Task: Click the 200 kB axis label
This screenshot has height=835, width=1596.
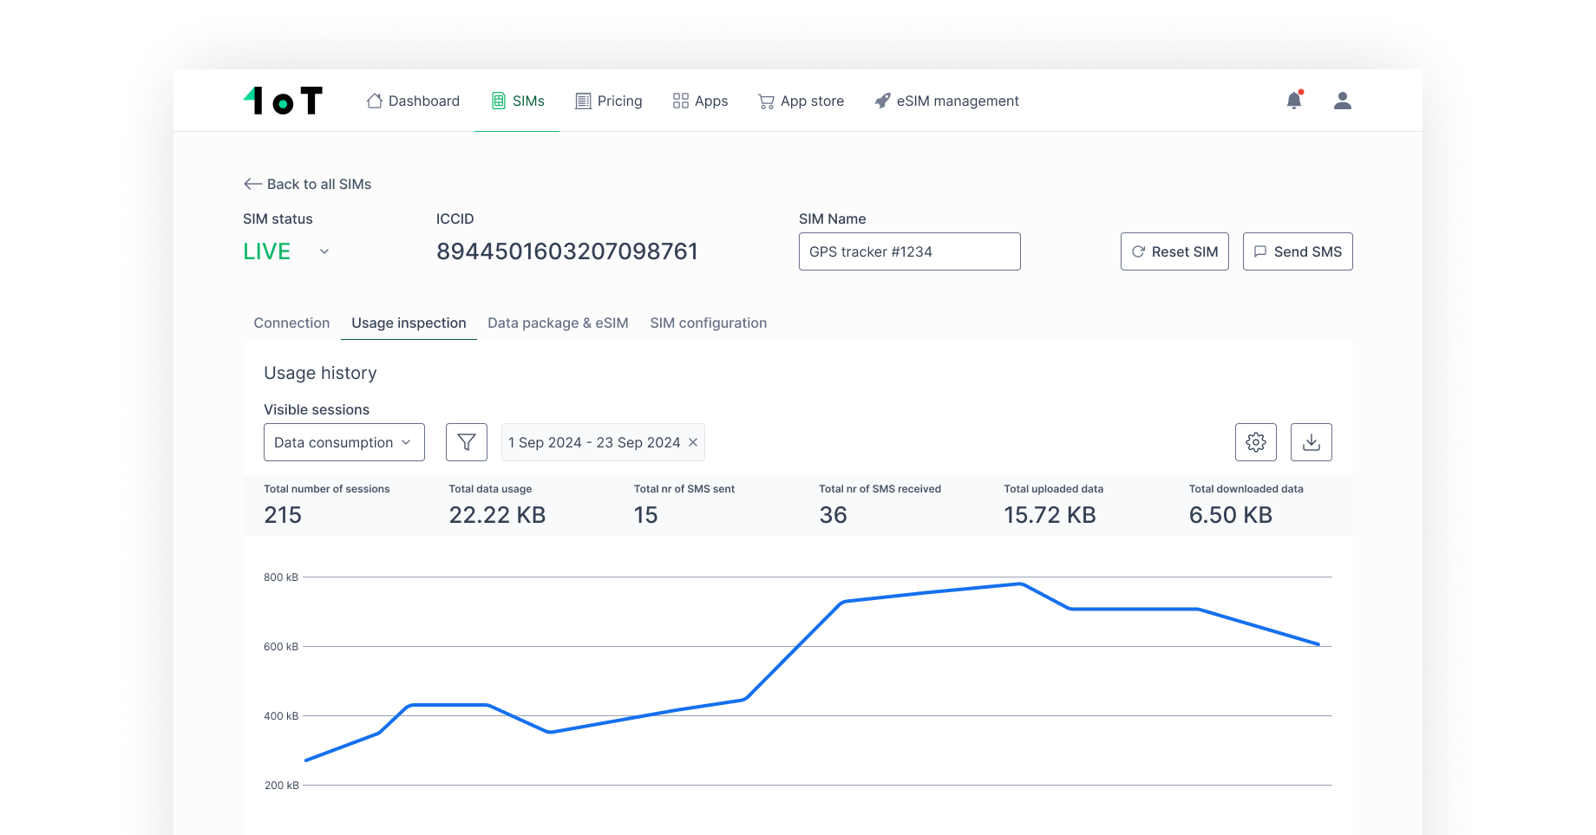Action: click(x=281, y=786)
